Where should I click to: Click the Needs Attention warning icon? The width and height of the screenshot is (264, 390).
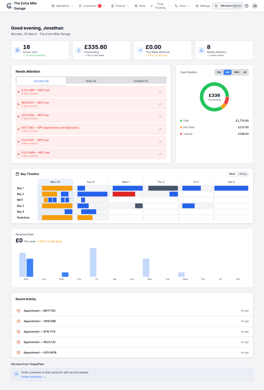tap(201, 50)
